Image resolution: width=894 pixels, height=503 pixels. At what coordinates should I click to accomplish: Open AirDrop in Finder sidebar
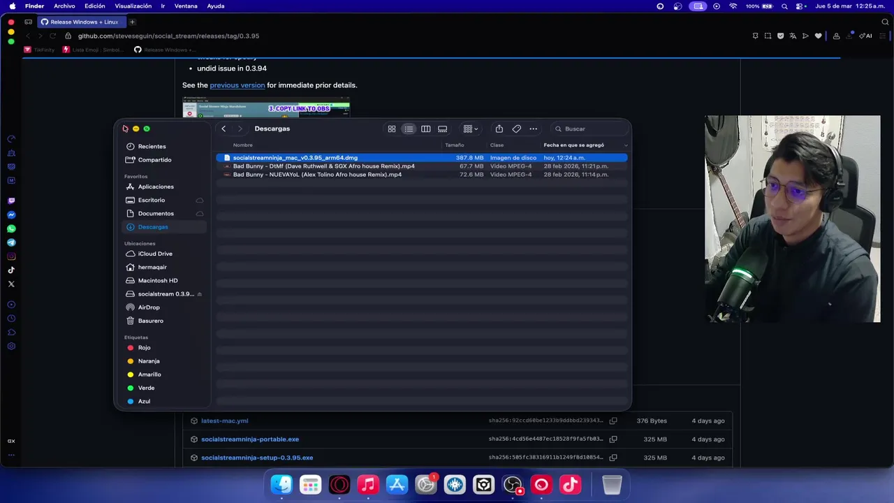[165, 307]
